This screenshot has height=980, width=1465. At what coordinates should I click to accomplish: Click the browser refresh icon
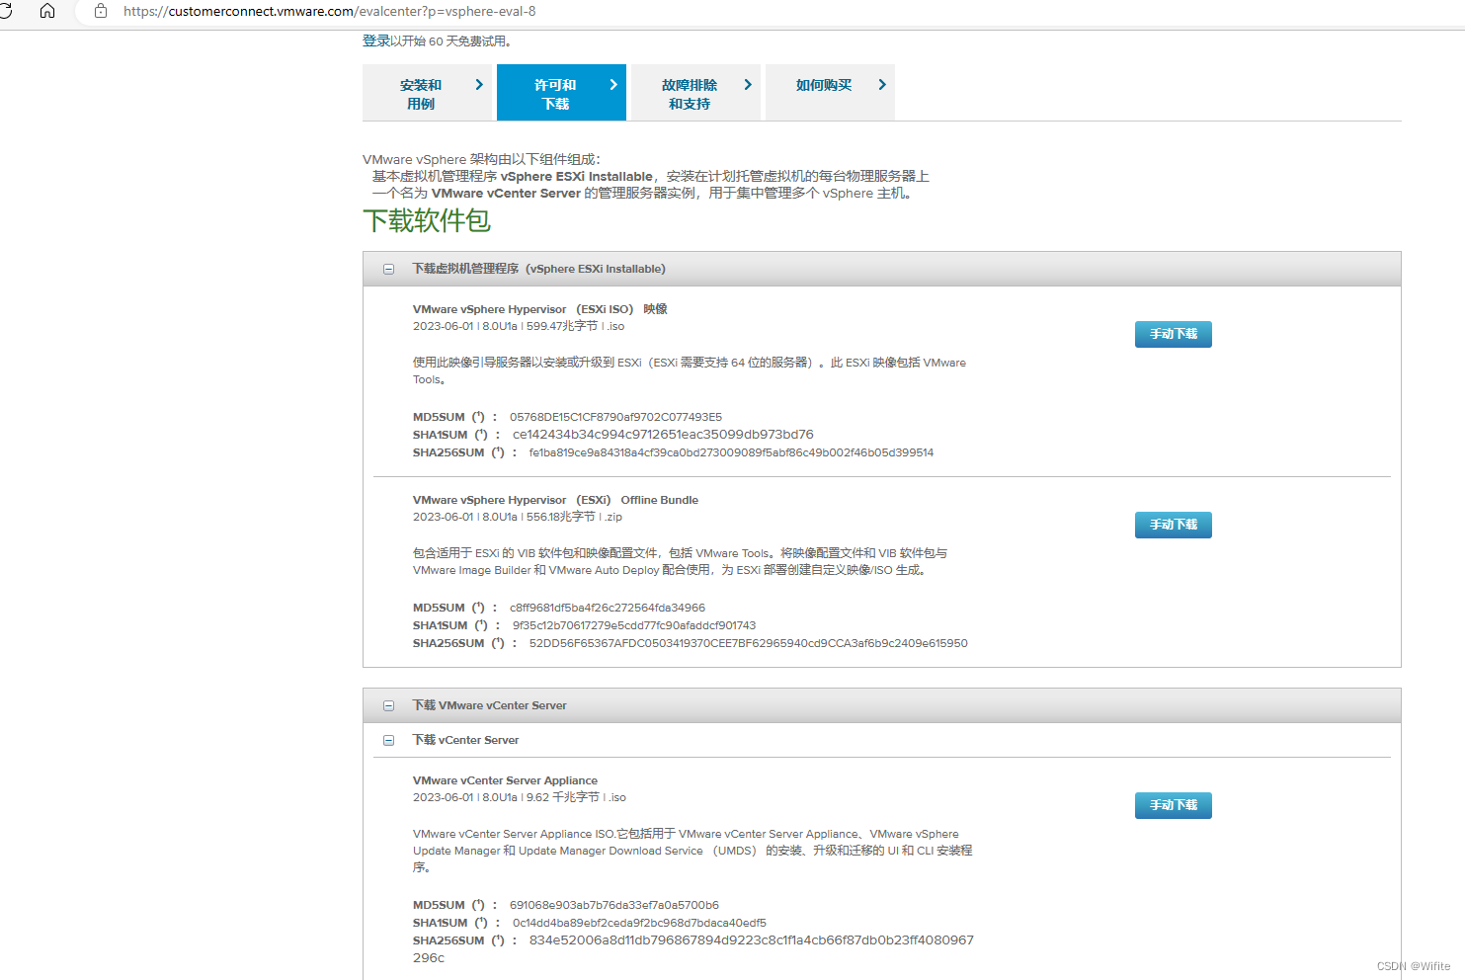5,11
